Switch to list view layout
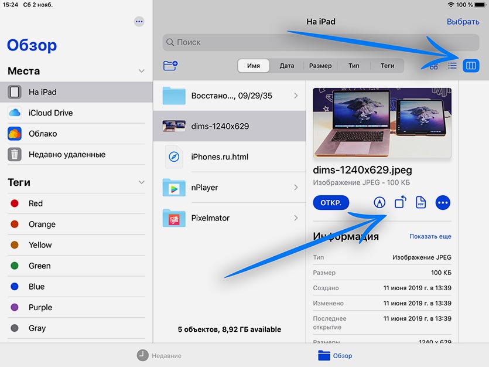The image size is (489, 367). click(x=452, y=66)
